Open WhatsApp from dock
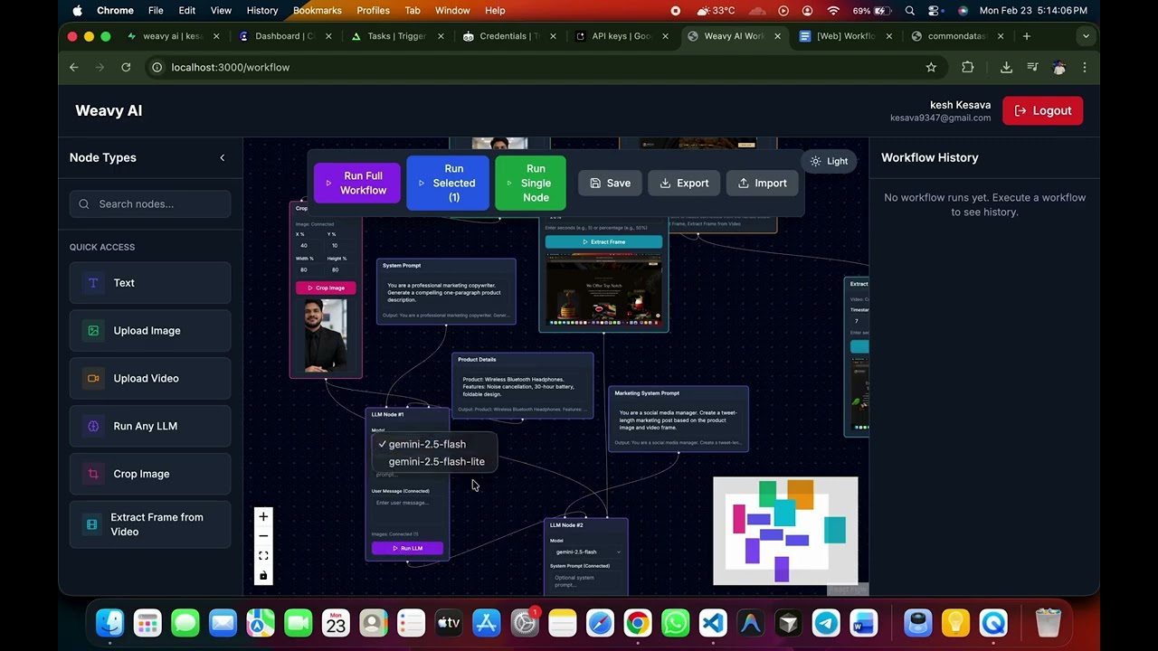Screen dimensions: 1158x651 (x=675, y=623)
